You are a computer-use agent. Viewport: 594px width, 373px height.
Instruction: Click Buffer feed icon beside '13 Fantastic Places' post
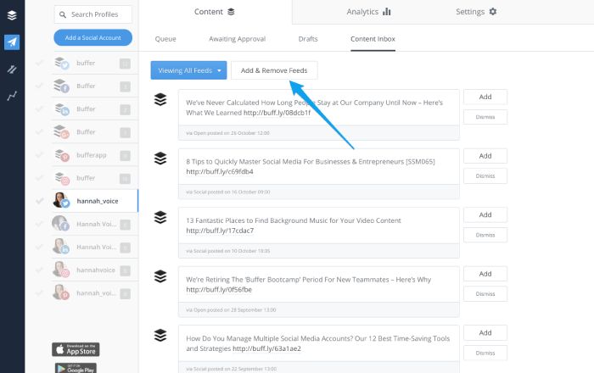pos(160,217)
